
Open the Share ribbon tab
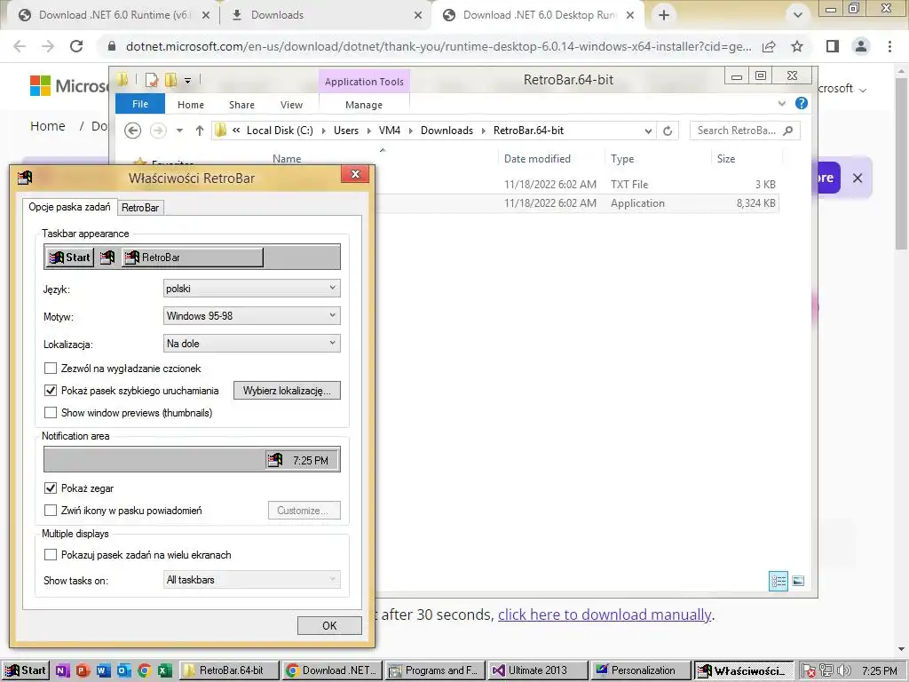click(x=241, y=105)
